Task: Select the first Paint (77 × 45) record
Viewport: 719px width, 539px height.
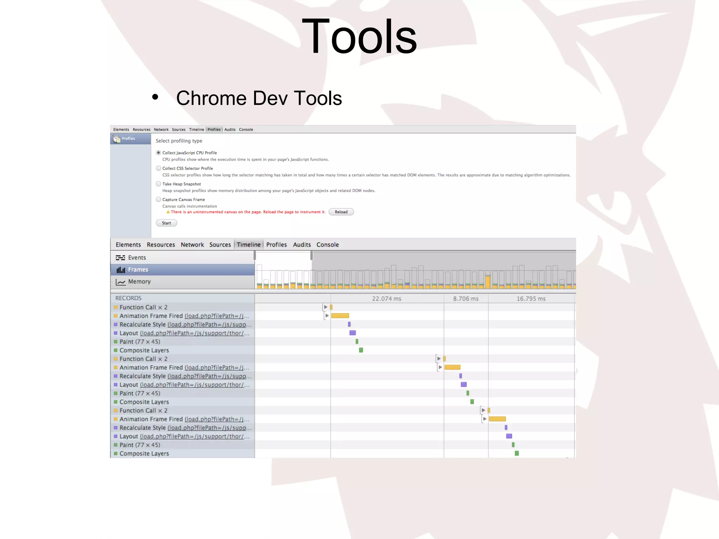Action: [x=182, y=342]
